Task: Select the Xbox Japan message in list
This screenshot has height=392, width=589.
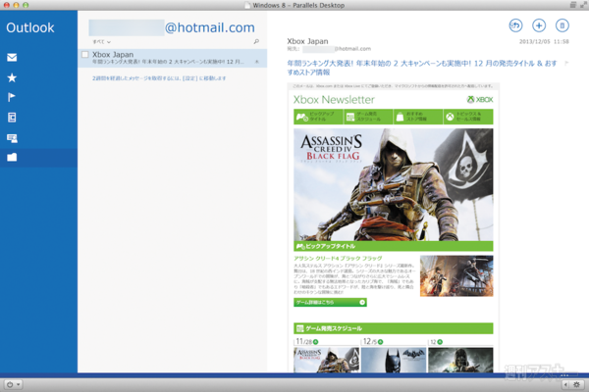Action: (x=173, y=58)
